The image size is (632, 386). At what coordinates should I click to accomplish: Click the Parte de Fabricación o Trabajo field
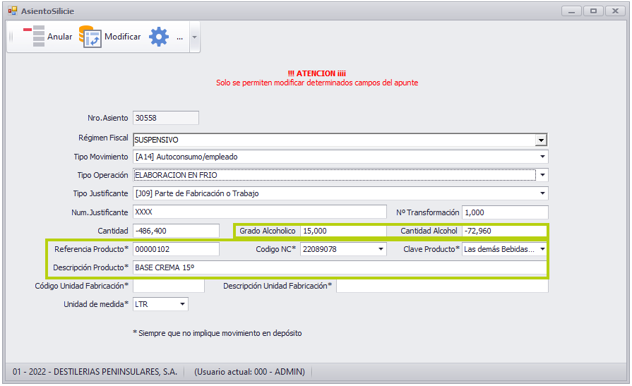coord(340,193)
